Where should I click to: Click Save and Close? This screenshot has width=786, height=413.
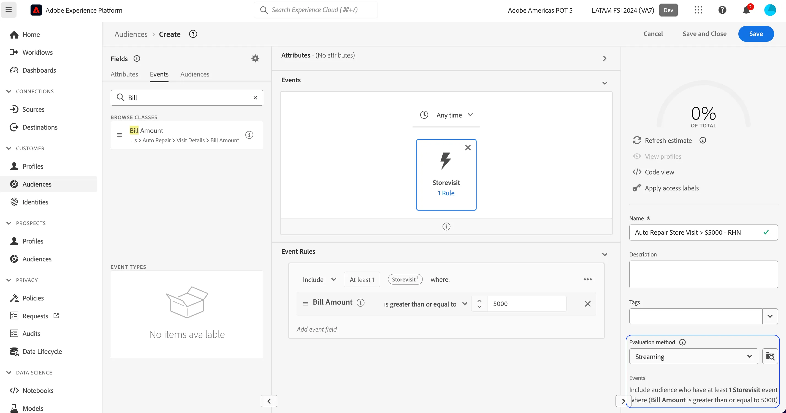pyautogui.click(x=704, y=34)
